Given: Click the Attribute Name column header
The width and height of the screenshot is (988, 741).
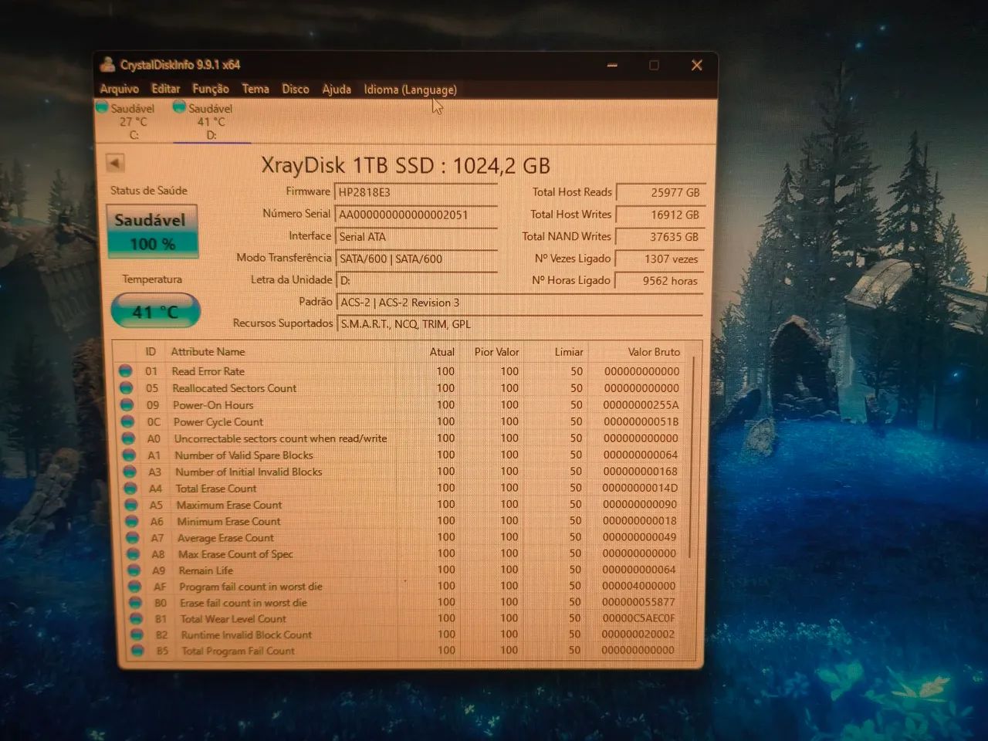Looking at the screenshot, I should click(x=208, y=351).
